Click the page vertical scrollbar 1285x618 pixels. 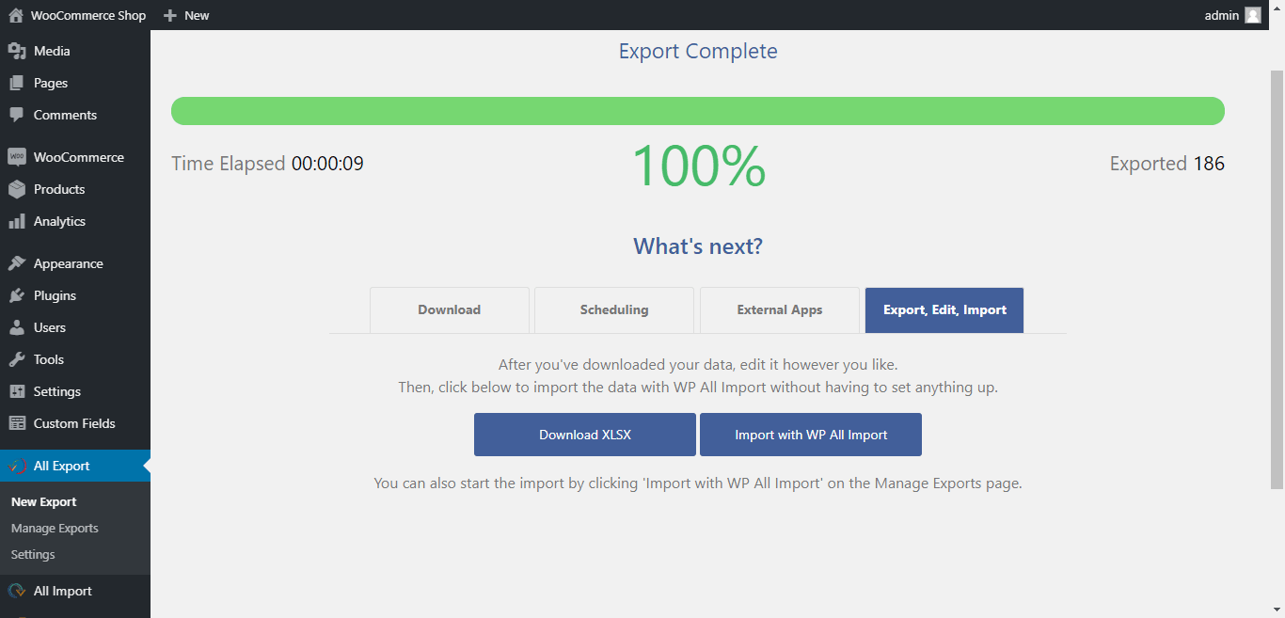tap(1277, 279)
